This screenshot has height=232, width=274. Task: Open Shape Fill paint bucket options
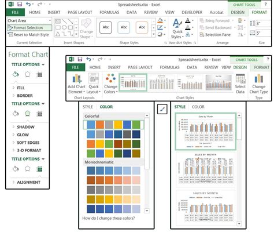(162, 20)
